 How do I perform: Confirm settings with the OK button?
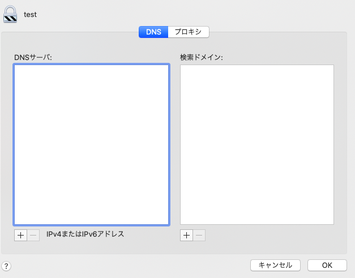coord(327,265)
